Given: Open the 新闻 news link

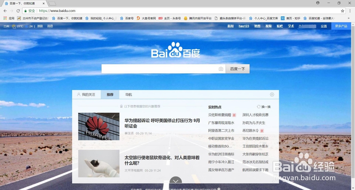Looking at the screenshot, I should (230, 26).
